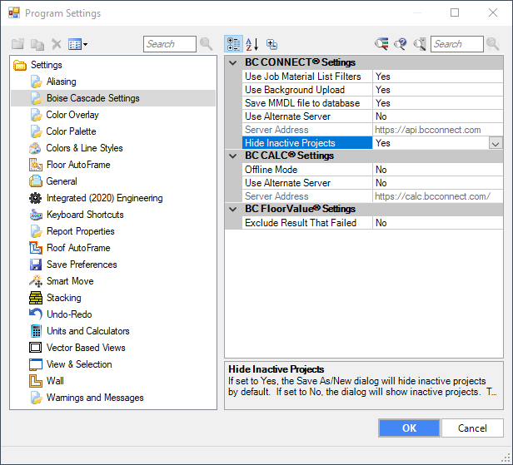The width and height of the screenshot is (513, 465).
Task: Open Color Overlay settings
Action: (x=72, y=115)
